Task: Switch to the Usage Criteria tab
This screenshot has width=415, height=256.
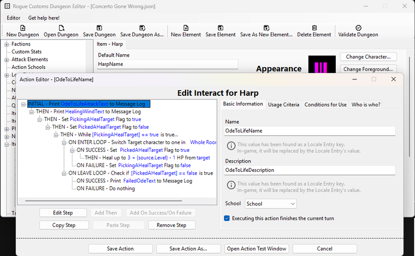Action: (x=284, y=105)
